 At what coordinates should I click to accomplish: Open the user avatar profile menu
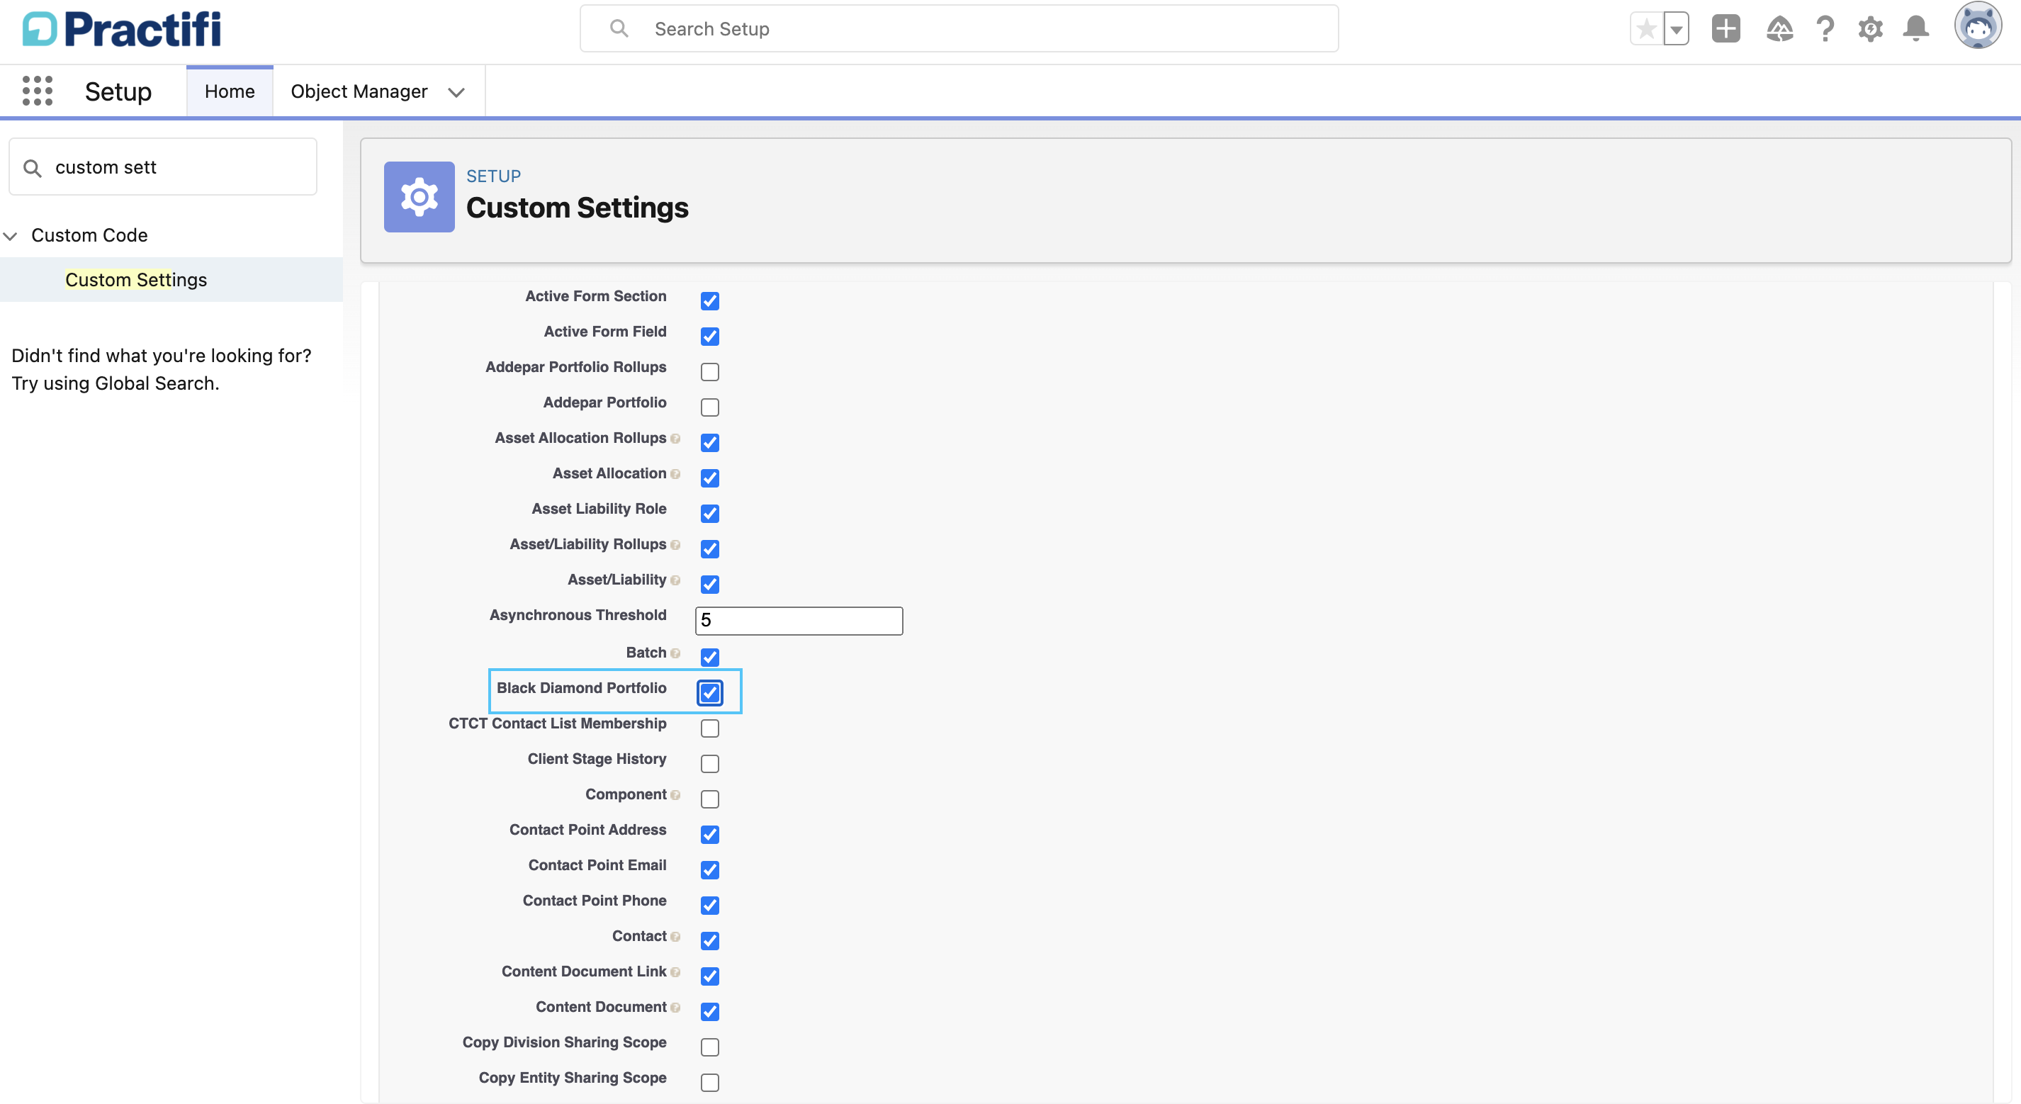(1978, 26)
